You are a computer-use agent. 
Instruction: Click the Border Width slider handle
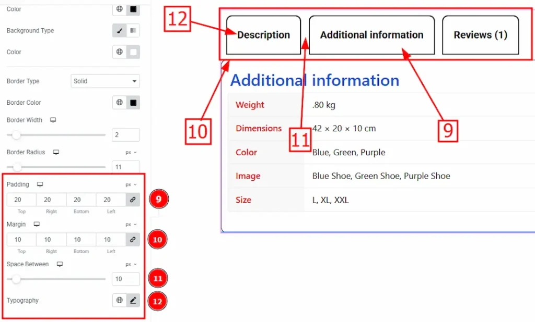click(16, 135)
